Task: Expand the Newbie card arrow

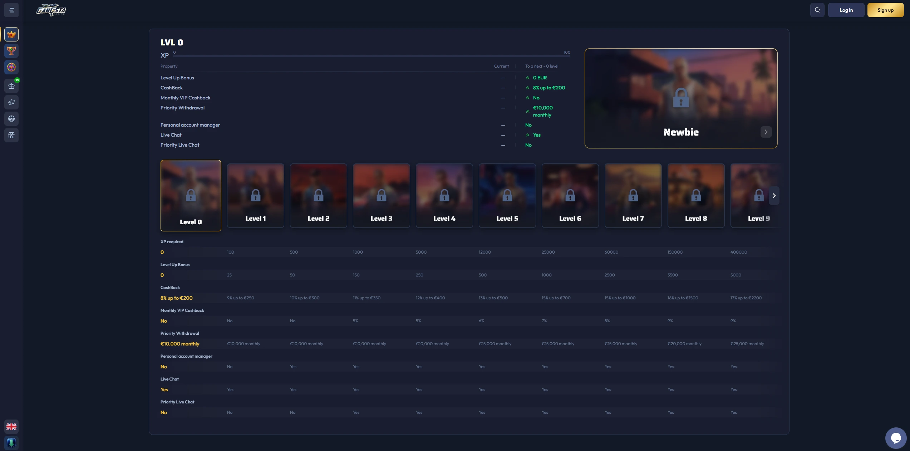Action: pos(766,132)
